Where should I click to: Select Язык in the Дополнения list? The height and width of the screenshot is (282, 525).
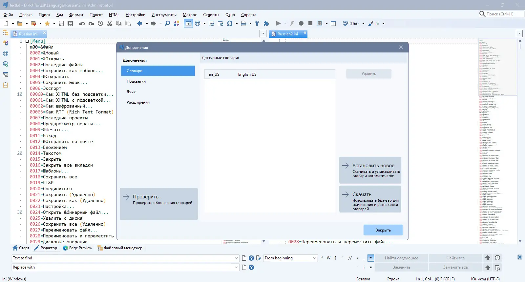click(158, 92)
